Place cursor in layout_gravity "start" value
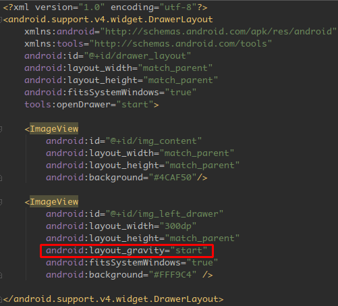Image resolution: width=338 pixels, height=306 pixels. click(189, 251)
